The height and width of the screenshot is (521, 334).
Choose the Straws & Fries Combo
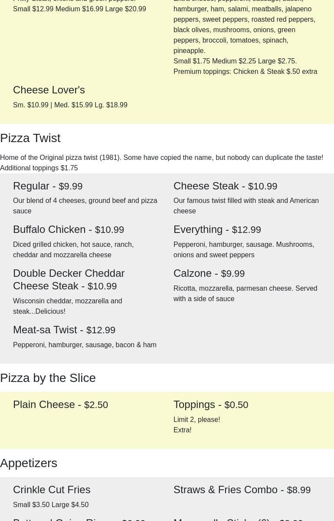tap(242, 490)
